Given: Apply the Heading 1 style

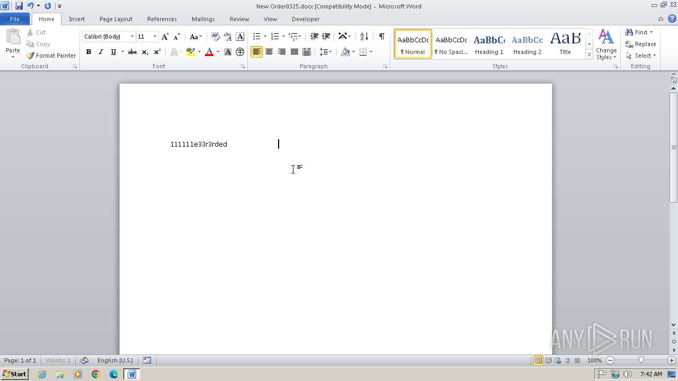Looking at the screenshot, I should coord(489,44).
